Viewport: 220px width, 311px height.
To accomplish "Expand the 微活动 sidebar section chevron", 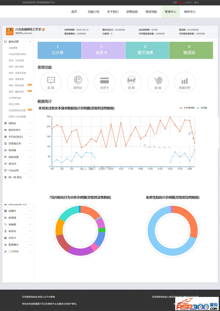I will [30, 231].
